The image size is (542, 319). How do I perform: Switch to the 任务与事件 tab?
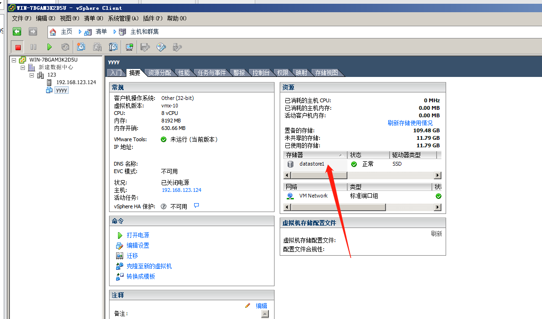tap(212, 73)
